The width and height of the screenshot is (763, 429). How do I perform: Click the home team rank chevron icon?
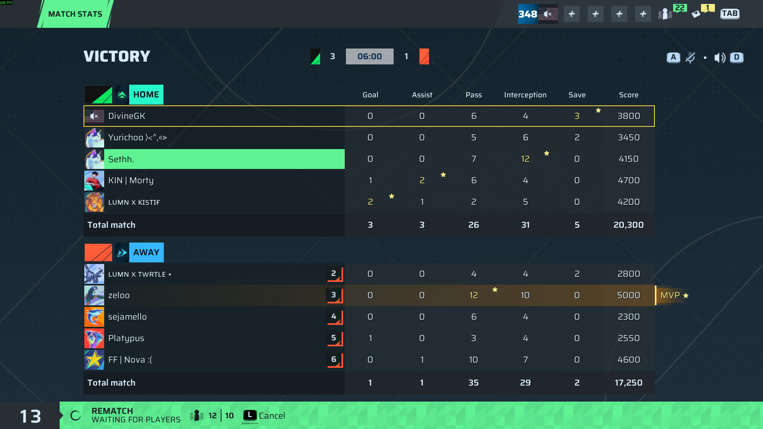click(122, 95)
